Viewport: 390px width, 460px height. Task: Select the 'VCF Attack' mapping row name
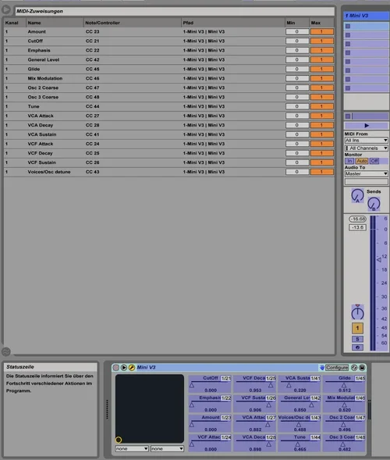click(x=41, y=144)
